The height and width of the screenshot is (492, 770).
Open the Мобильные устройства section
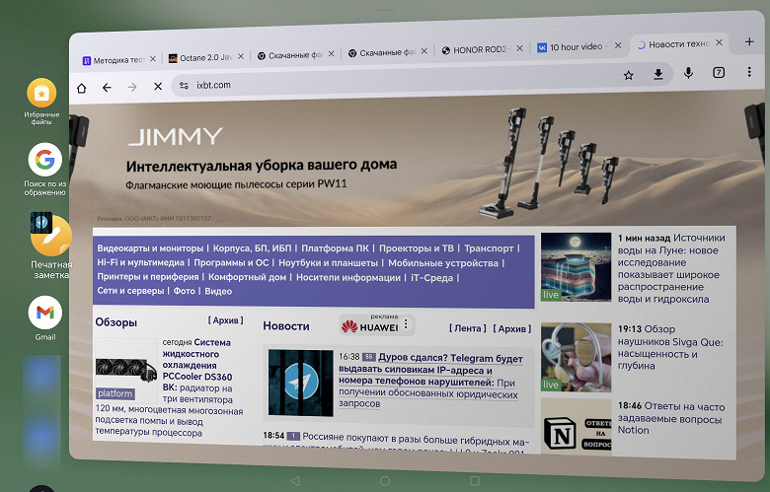443,263
